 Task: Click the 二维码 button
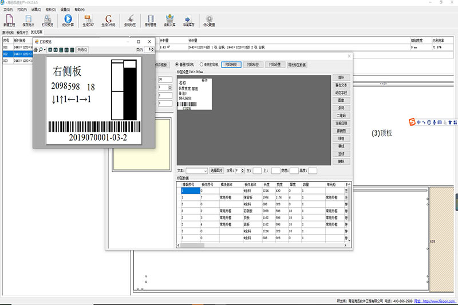[x=341, y=115]
